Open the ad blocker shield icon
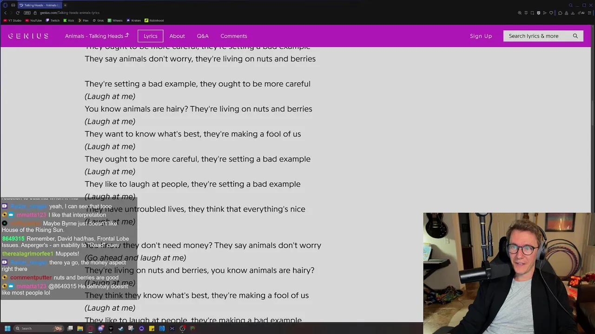The height and width of the screenshot is (334, 595). click(x=539, y=13)
